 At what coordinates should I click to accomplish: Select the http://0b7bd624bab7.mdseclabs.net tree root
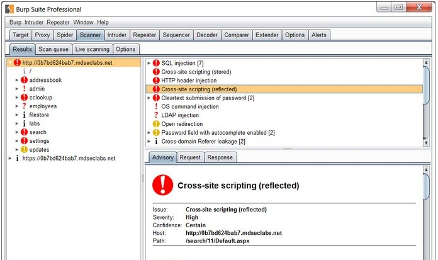tap(74, 62)
